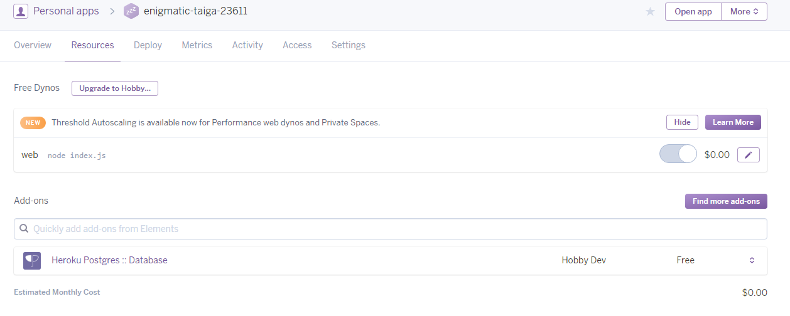Click the orange NEW badge
This screenshot has width=790, height=316.
tap(33, 123)
